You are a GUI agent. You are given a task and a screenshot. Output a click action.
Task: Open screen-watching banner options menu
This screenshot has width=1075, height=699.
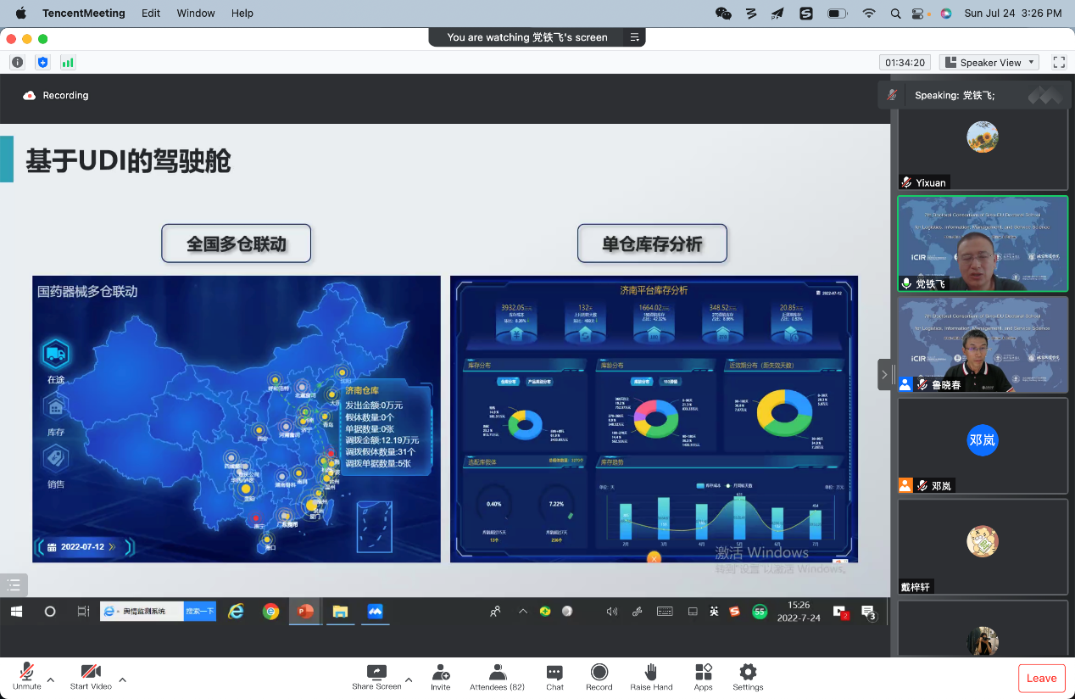[633, 37]
